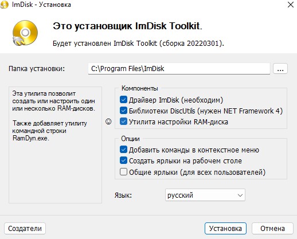This screenshot has height=239, width=297.
Task: Click the RamDyn.exe description text
Action: (31, 138)
